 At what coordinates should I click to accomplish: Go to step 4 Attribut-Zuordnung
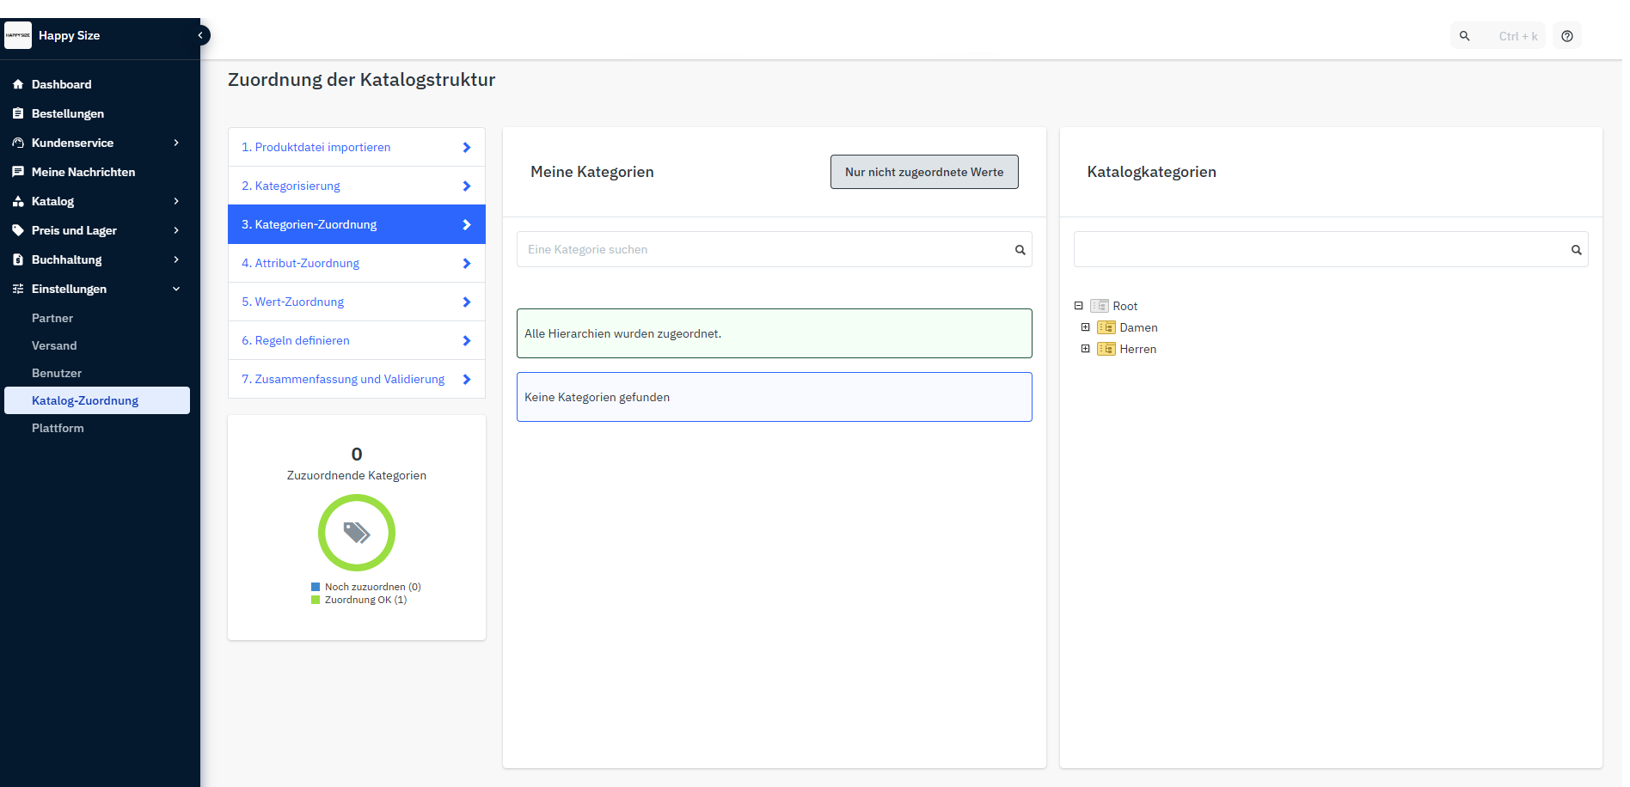click(307, 263)
